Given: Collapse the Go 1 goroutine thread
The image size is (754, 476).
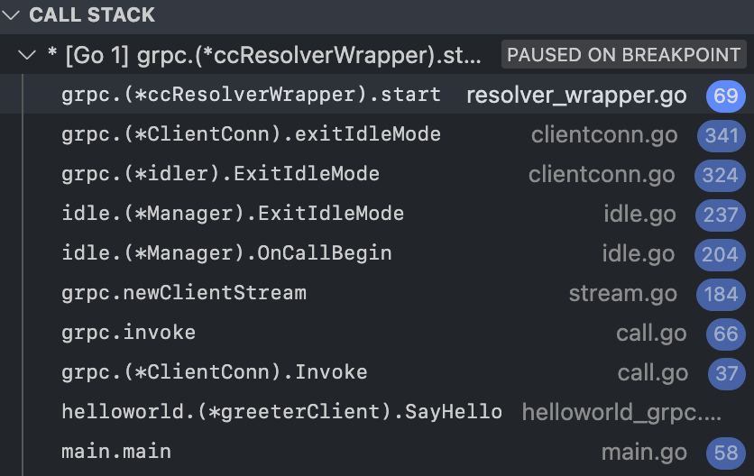Looking at the screenshot, I should [27, 55].
